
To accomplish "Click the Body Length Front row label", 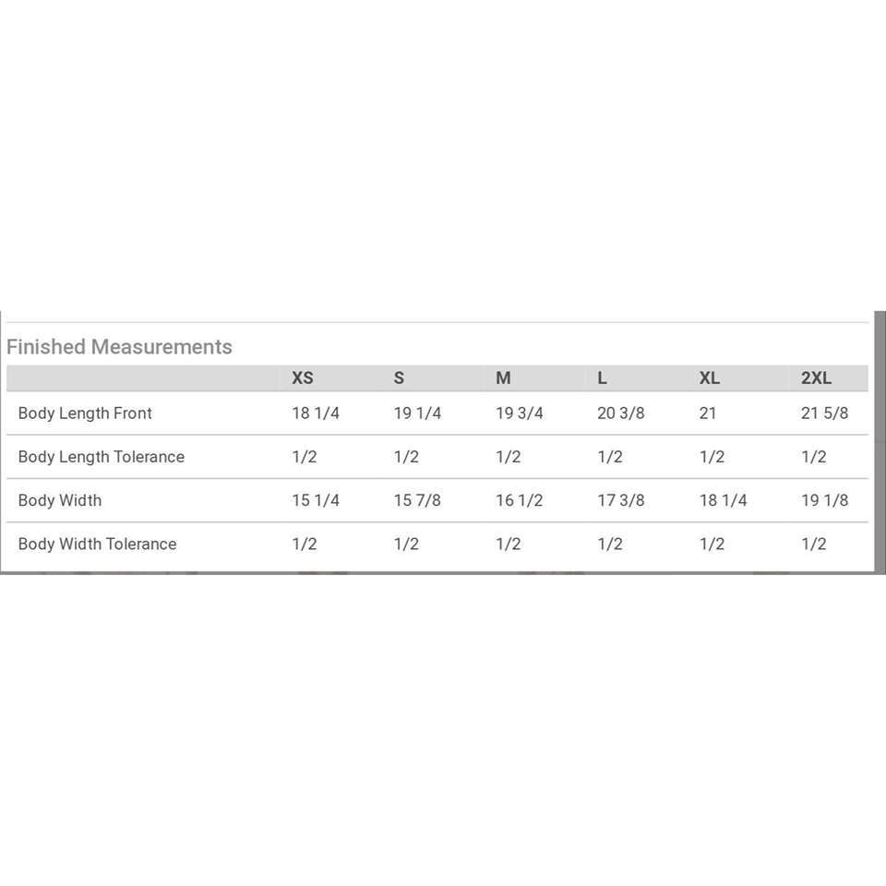I will pyautogui.click(x=85, y=413).
